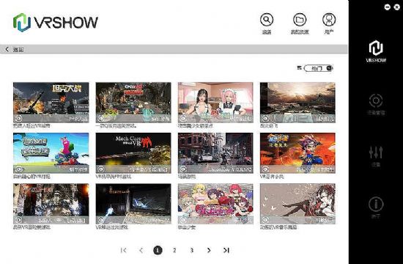403x264 pixels.
Task: Open the circular target icon in sidebar
Action: pyautogui.click(x=376, y=100)
